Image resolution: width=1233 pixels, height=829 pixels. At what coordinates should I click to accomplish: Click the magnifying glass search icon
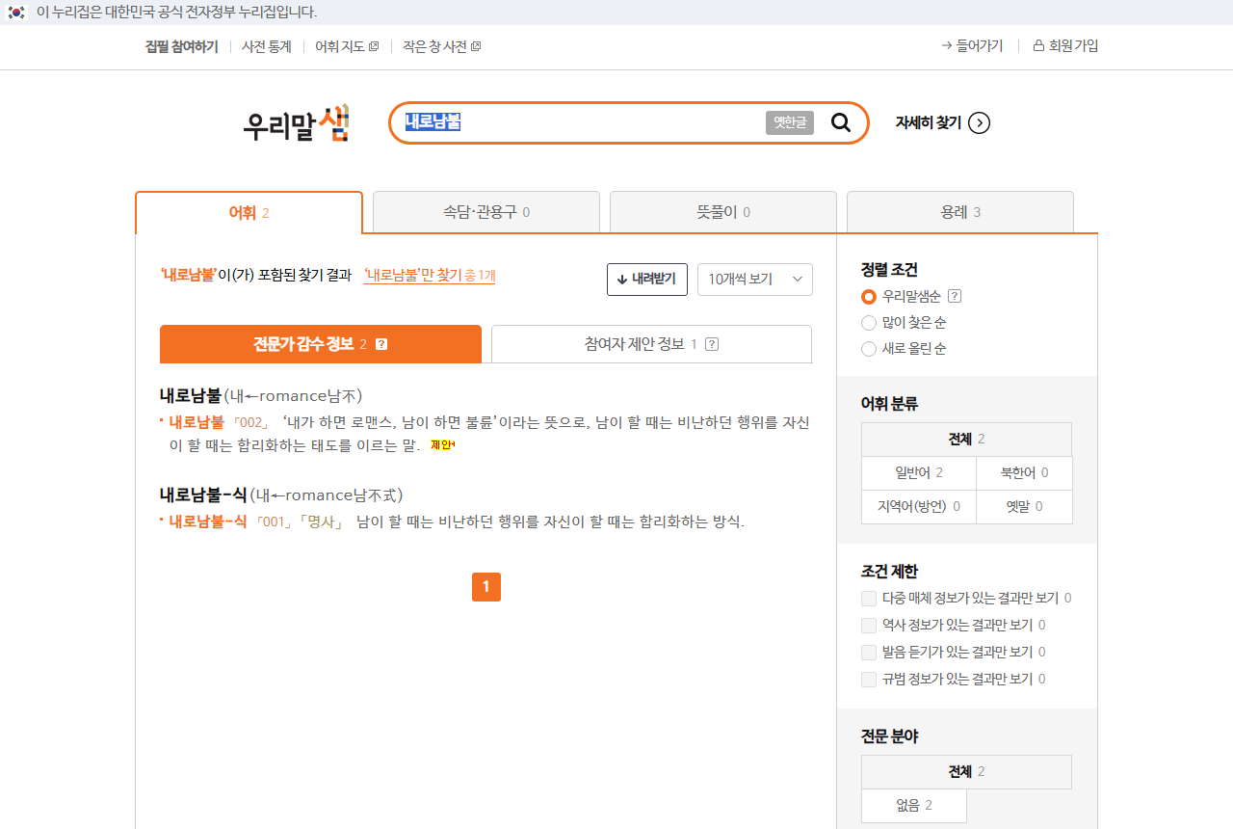coord(841,122)
